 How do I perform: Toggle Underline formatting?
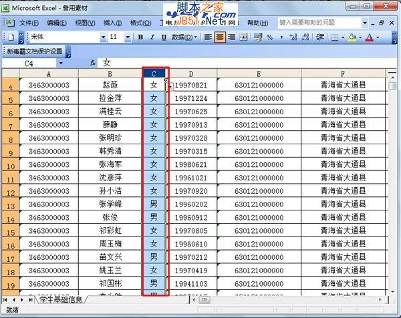(164, 37)
